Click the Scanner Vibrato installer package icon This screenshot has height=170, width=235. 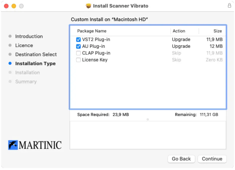88,6
